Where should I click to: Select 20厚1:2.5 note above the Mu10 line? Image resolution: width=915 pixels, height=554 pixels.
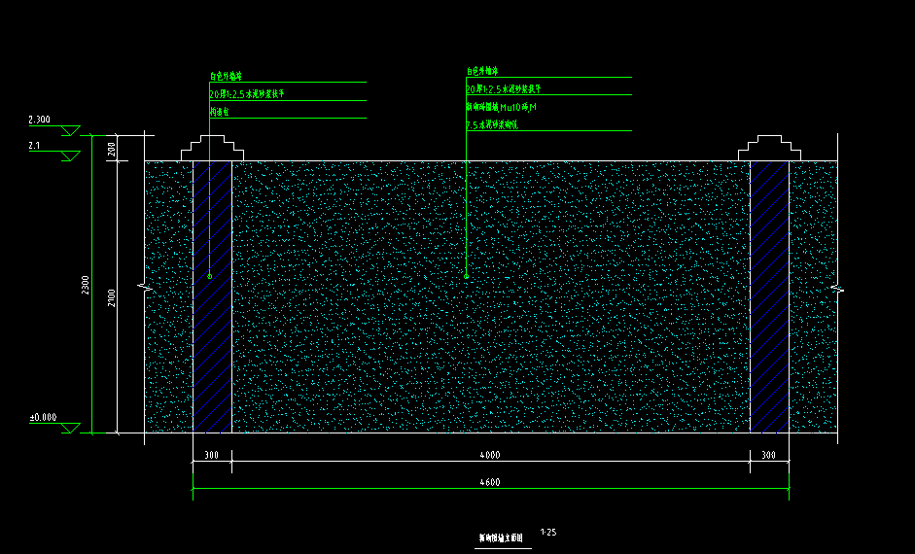click(504, 89)
